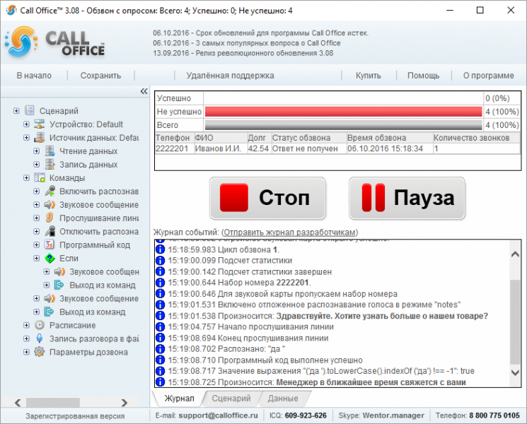
Task: Click Купить menu item
Action: [369, 76]
